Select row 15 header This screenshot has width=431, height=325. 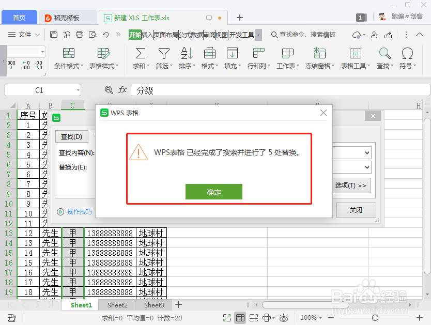8,253
